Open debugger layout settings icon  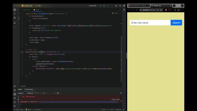121,93
